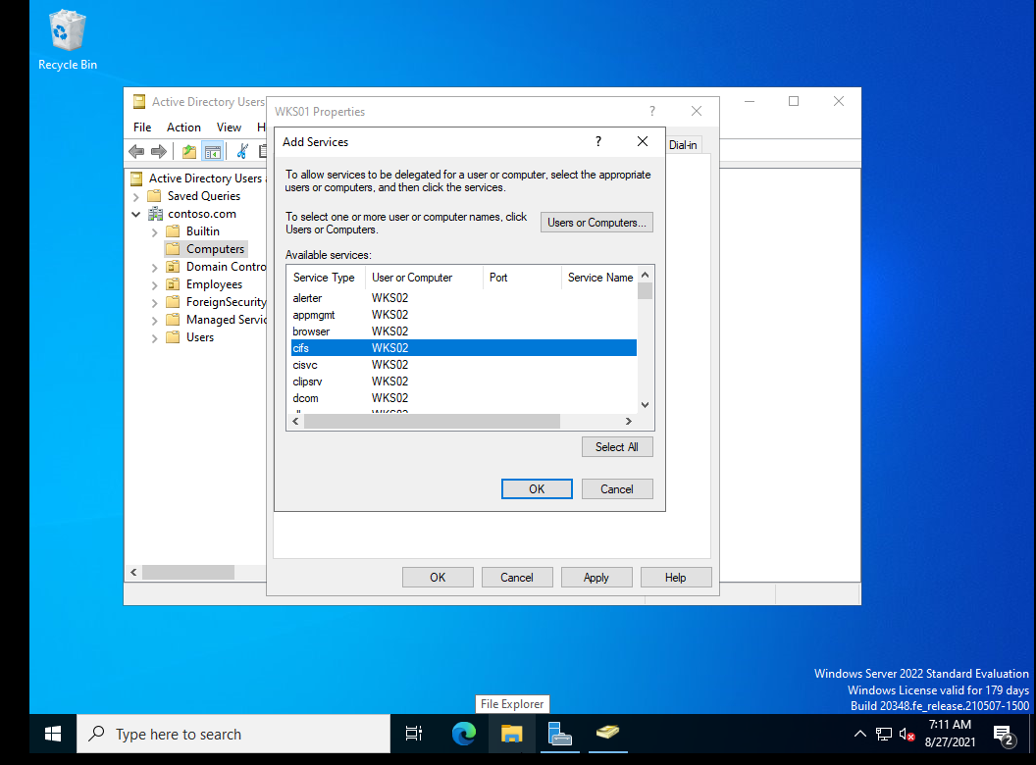This screenshot has width=1036, height=765.
Task: Expand the Users container
Action: click(x=155, y=338)
